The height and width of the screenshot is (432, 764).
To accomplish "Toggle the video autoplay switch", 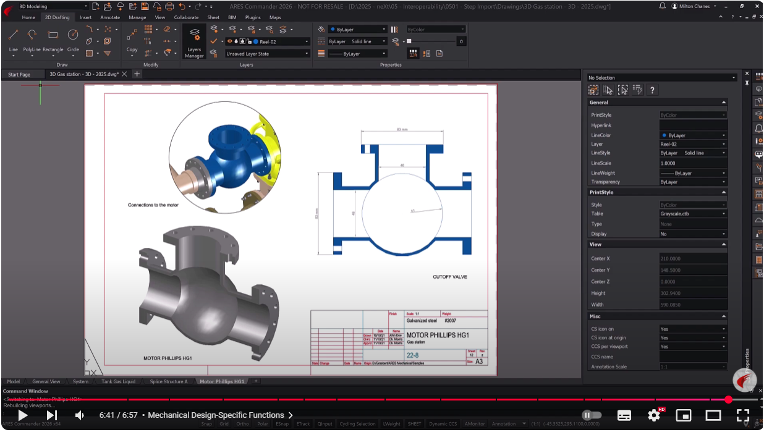I will coord(592,415).
